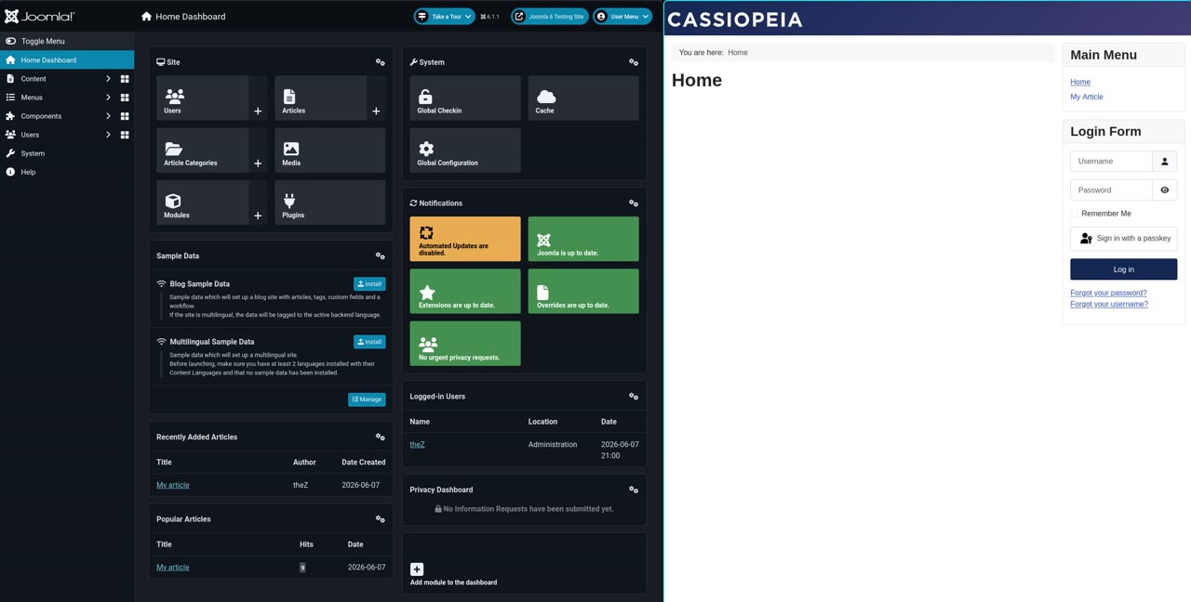The height and width of the screenshot is (602, 1191).
Task: Expand the Take a Tour dropdown
Action: click(445, 17)
